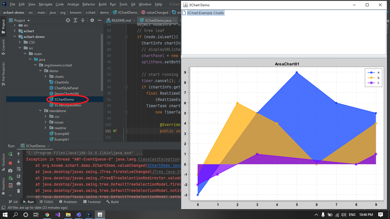
Task: Take a thread dump with the camera icon
Action: [10, 171]
